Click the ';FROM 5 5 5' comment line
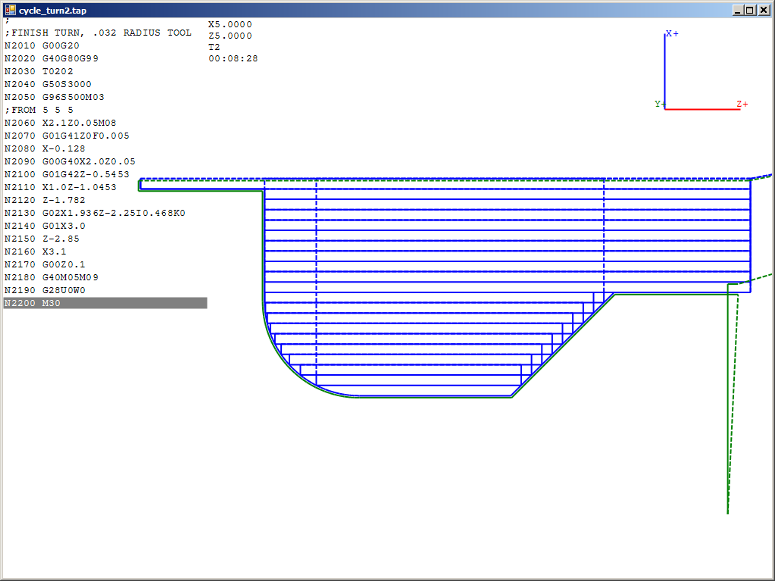Image resolution: width=775 pixels, height=581 pixels. [39, 110]
